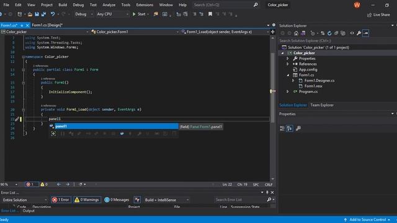Open the Output tab at the bottom

click(x=29, y=211)
